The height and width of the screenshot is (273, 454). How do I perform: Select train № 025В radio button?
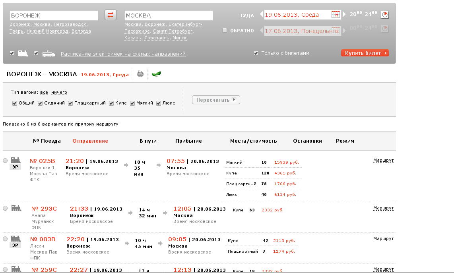5,161
